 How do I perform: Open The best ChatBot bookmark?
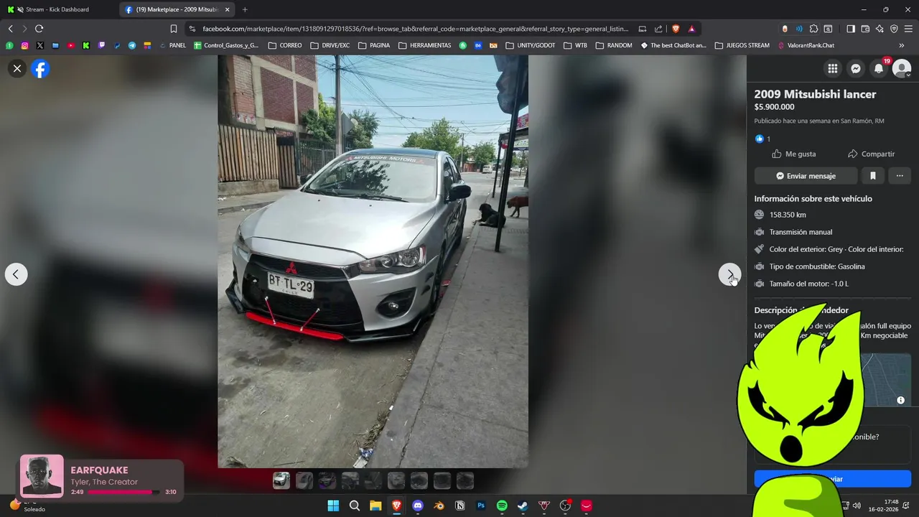(673, 45)
